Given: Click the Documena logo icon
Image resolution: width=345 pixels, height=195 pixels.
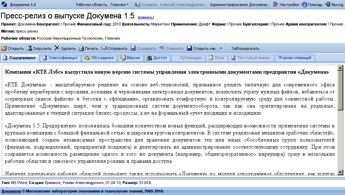Looking at the screenshot, I should pyautogui.click(x=4, y=4).
